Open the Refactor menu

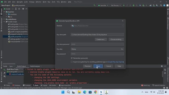click(39, 2)
